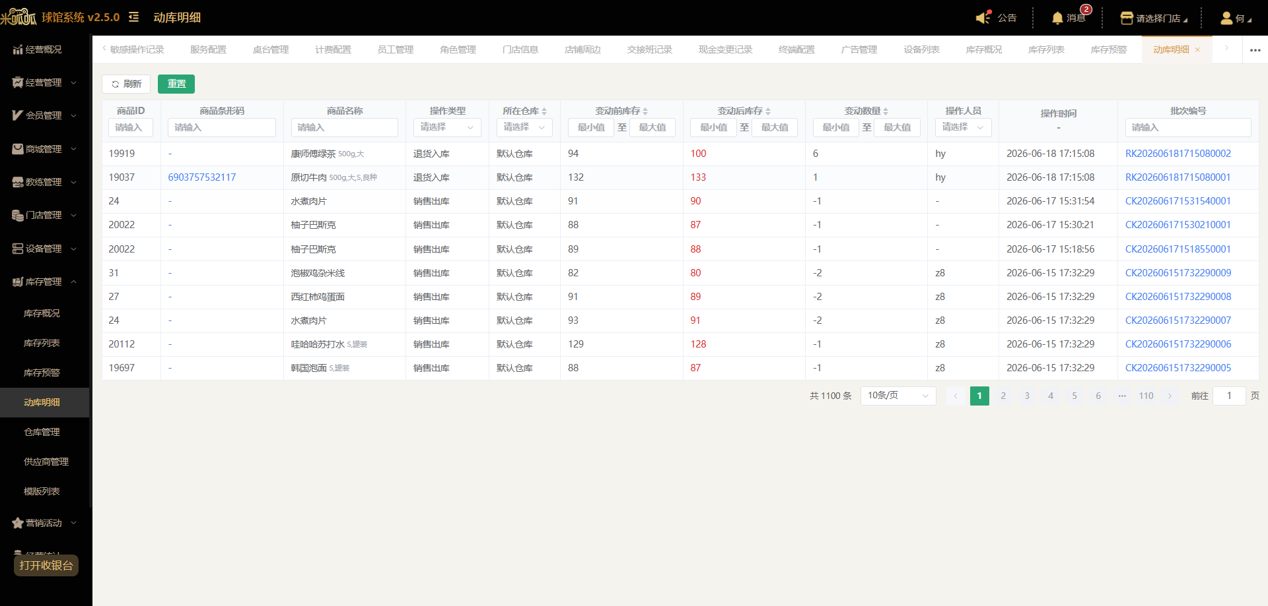Switch to the 库存列表 tab
The height and width of the screenshot is (606, 1268).
pyautogui.click(x=1046, y=49)
